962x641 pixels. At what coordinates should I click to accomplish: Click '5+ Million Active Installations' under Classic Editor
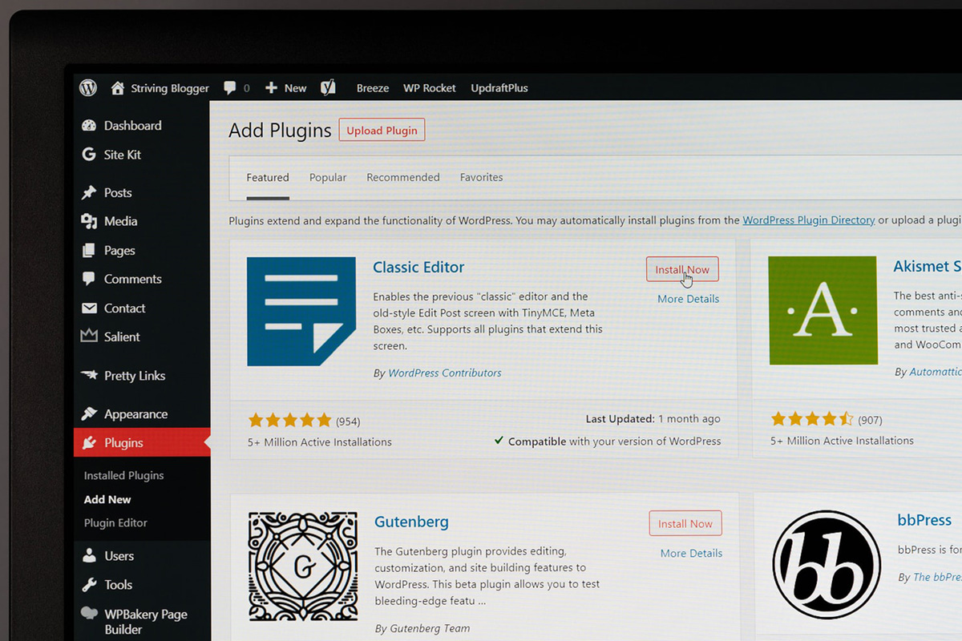tap(320, 442)
